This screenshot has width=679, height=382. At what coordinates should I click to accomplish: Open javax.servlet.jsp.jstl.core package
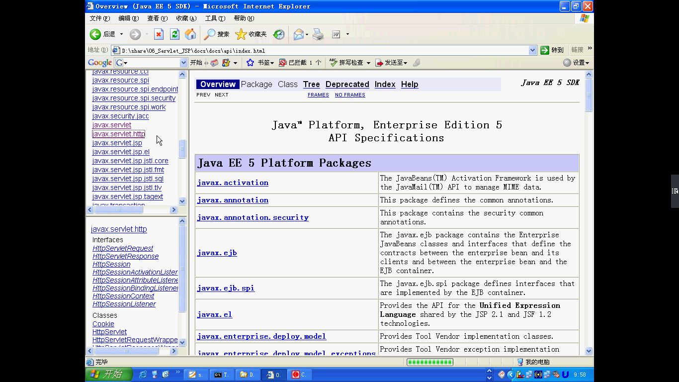pos(130,161)
